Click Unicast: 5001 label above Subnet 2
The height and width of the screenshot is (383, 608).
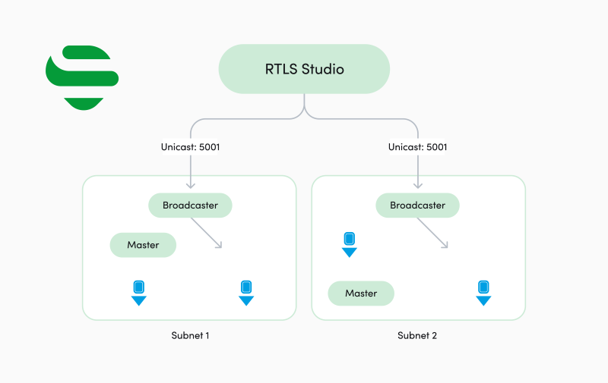tap(417, 147)
